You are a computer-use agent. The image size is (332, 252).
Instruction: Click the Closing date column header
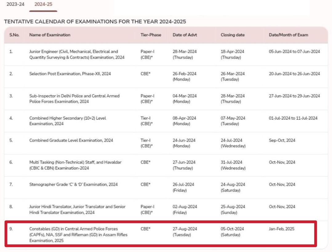click(x=233, y=35)
